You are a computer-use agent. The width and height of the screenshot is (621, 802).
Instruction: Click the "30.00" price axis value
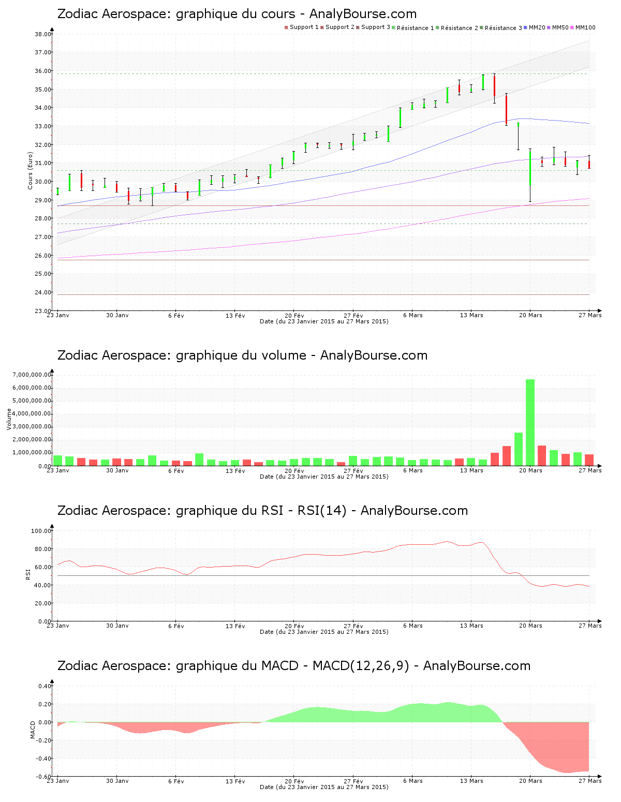(43, 182)
